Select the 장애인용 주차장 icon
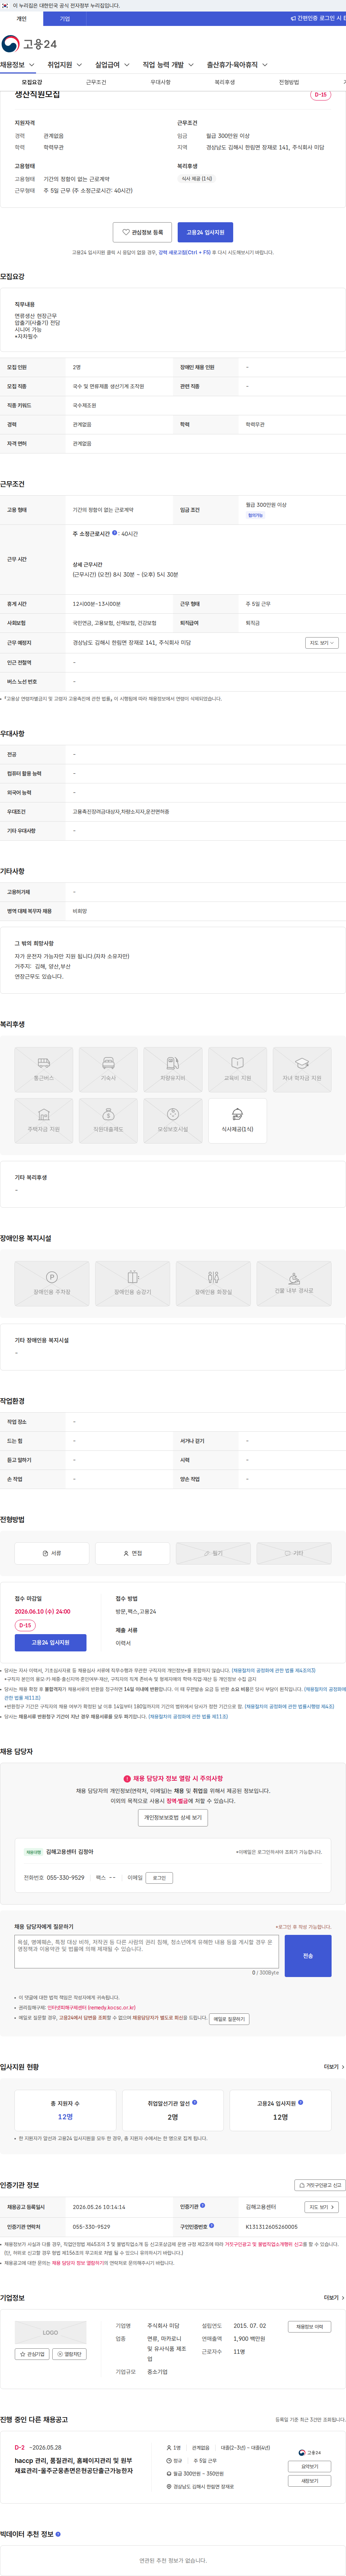The width and height of the screenshot is (346, 2576). [52, 1284]
